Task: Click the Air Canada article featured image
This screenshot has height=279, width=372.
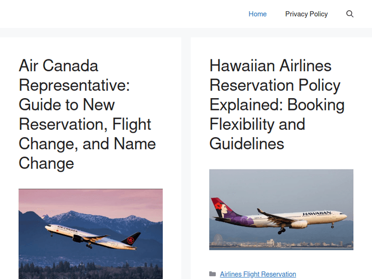Action: tap(90, 233)
